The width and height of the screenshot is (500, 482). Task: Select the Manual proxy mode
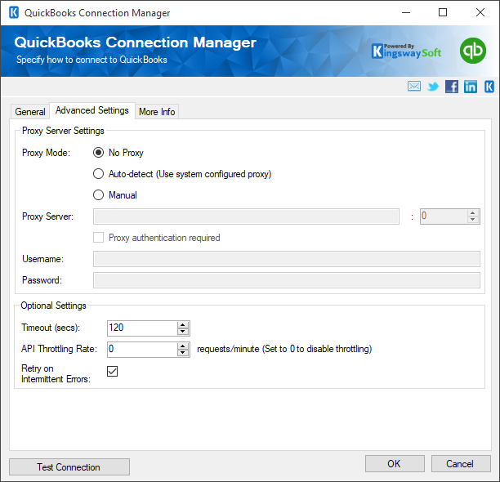[98, 195]
